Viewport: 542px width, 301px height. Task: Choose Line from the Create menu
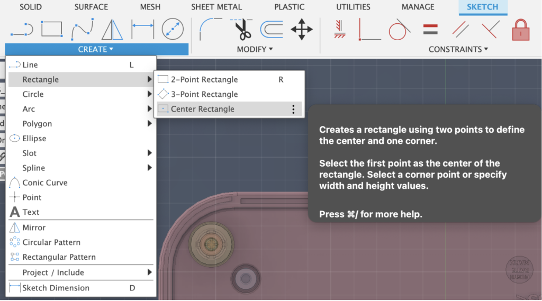(x=81, y=65)
